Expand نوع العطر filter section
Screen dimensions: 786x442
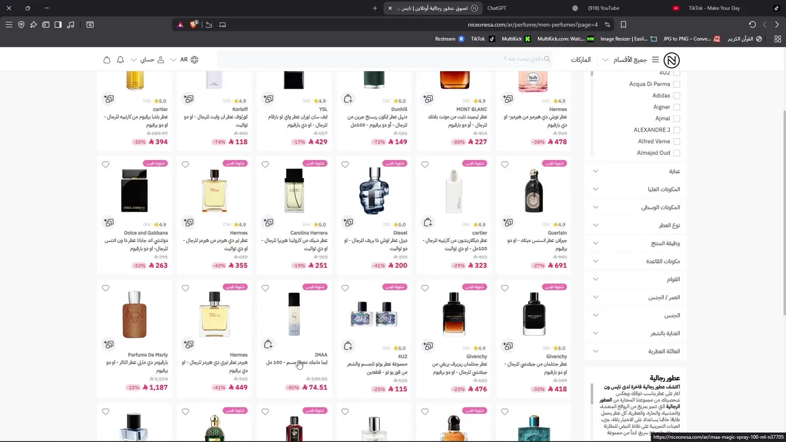tap(636, 225)
